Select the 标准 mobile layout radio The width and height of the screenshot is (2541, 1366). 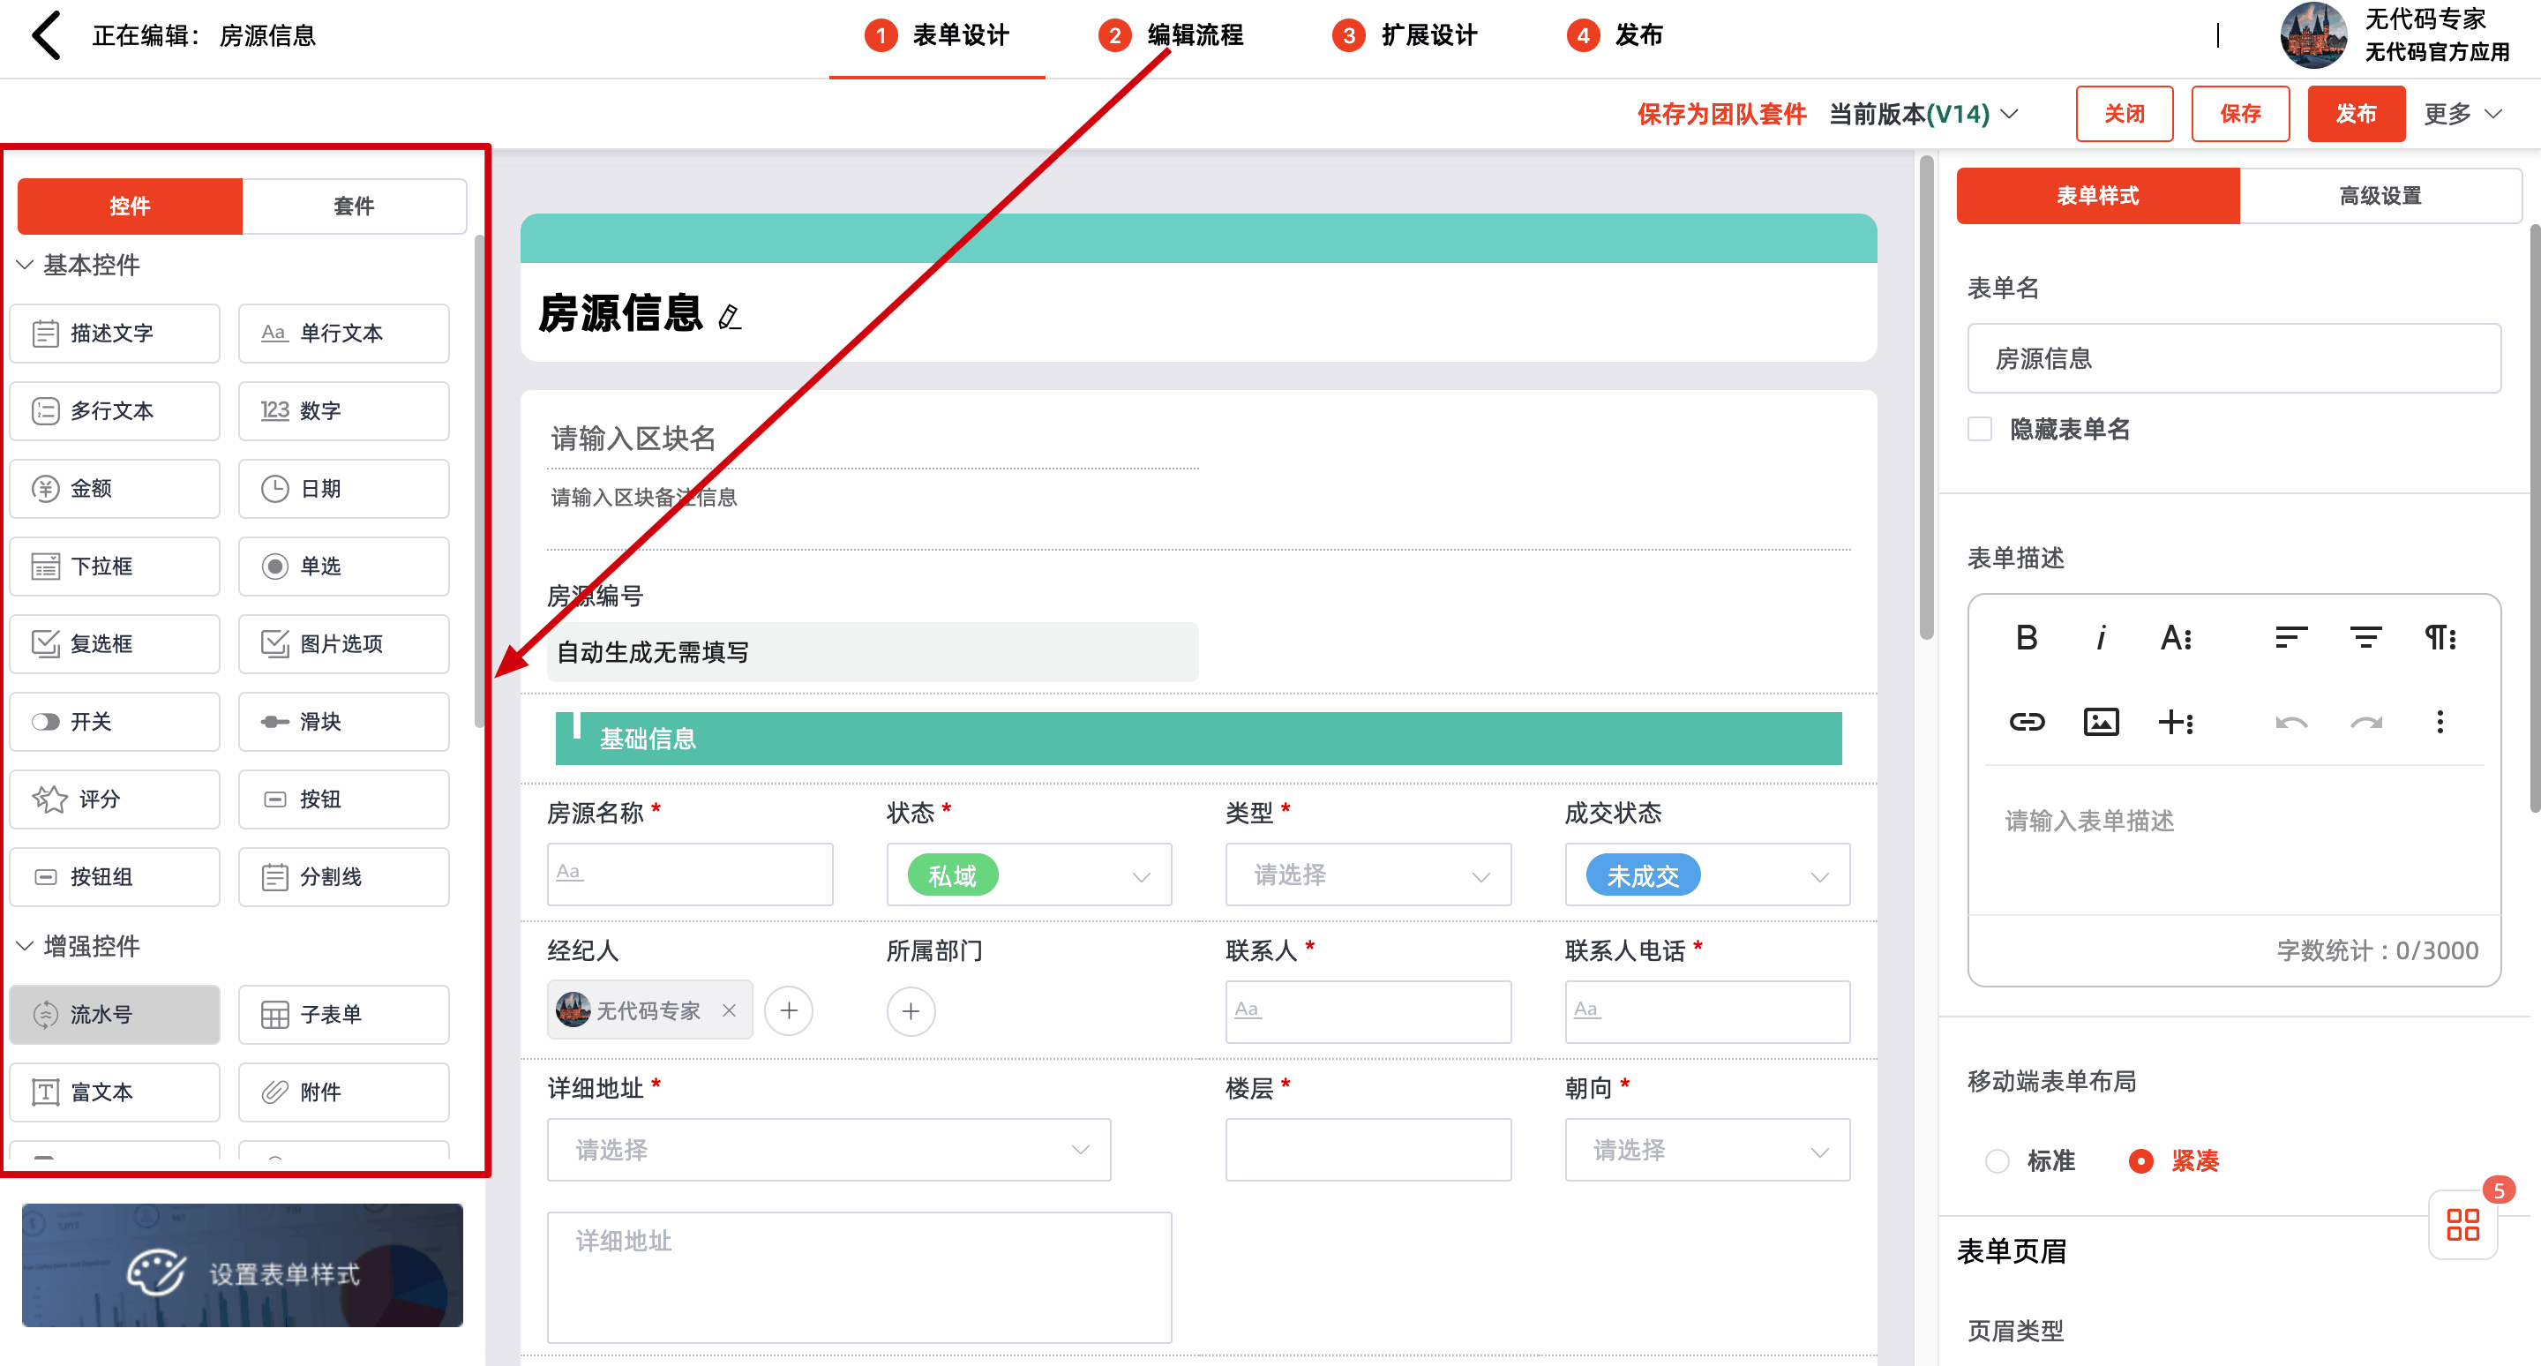coord(1998,1161)
